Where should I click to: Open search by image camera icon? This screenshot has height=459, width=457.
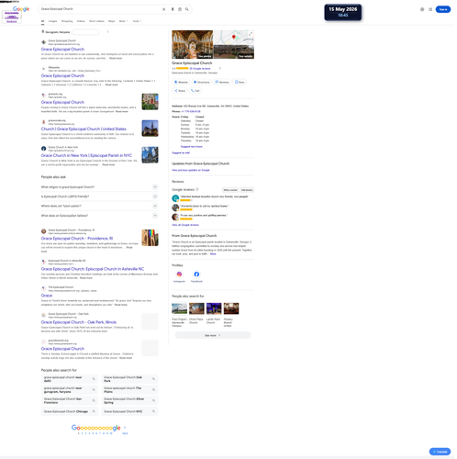[180, 9]
